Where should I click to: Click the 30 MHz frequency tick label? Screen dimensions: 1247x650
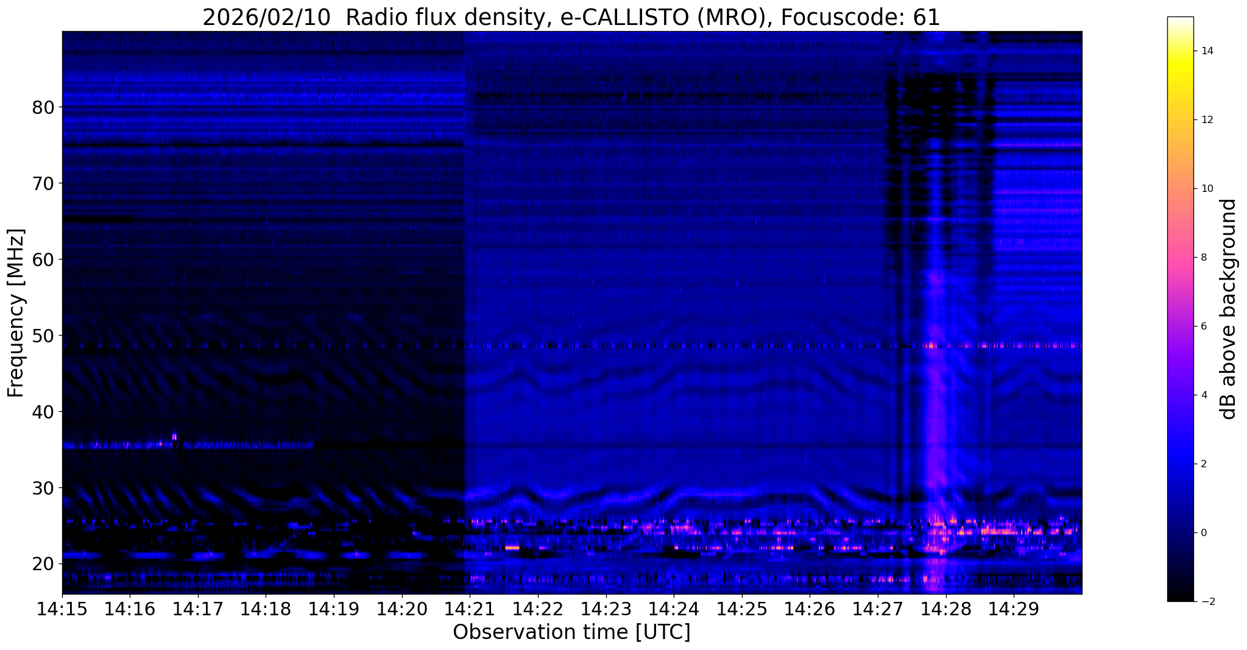coord(43,488)
